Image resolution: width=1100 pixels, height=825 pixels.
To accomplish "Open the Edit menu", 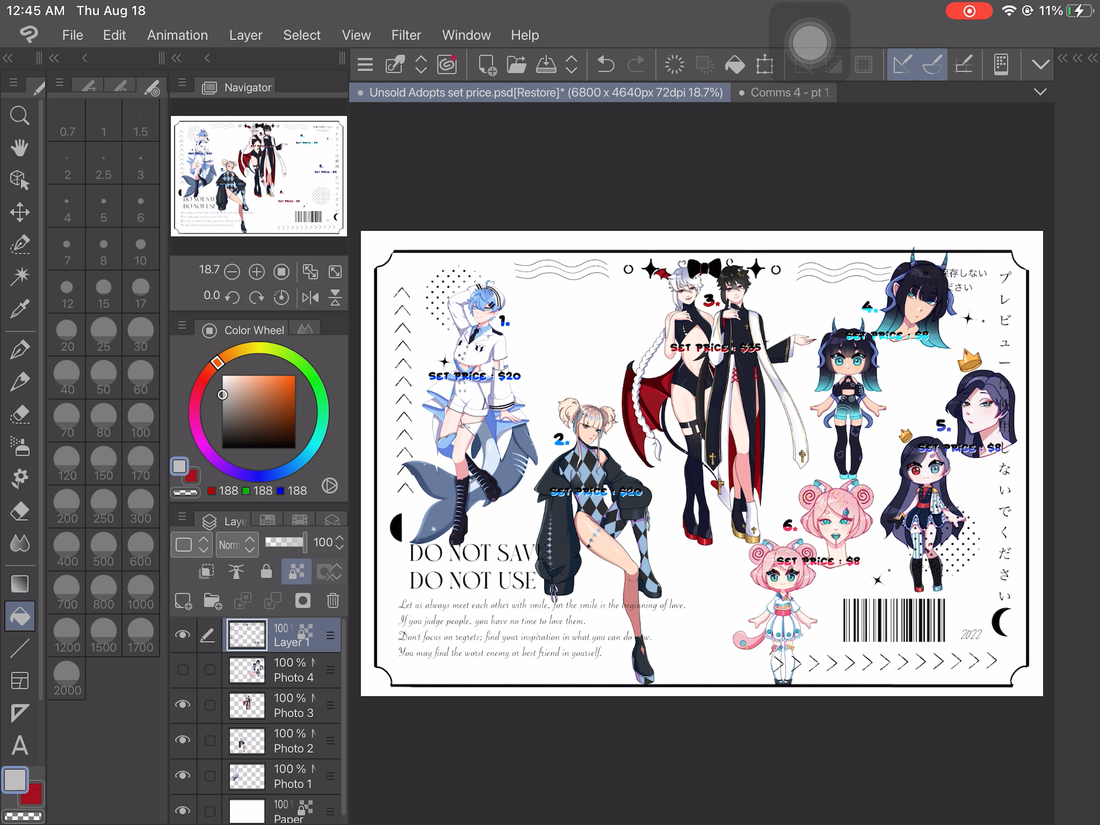I will [114, 35].
